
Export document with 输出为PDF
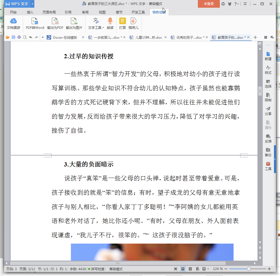[55, 24]
